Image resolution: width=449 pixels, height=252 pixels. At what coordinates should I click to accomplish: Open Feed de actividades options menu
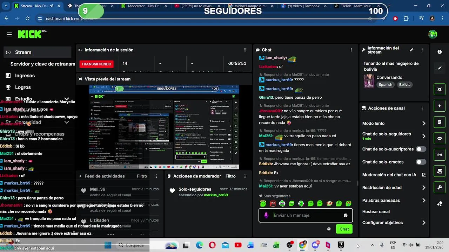156,176
